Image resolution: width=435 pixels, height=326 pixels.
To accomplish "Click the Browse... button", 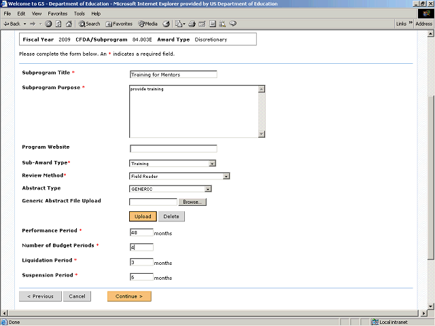I will click(x=192, y=202).
